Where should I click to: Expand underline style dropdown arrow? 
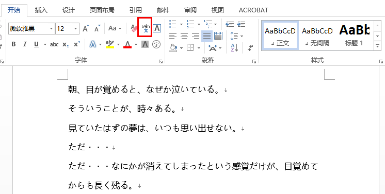[45, 45]
